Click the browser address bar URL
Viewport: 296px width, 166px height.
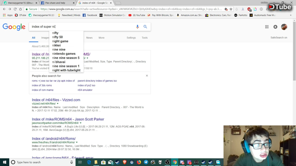(x=131, y=9)
